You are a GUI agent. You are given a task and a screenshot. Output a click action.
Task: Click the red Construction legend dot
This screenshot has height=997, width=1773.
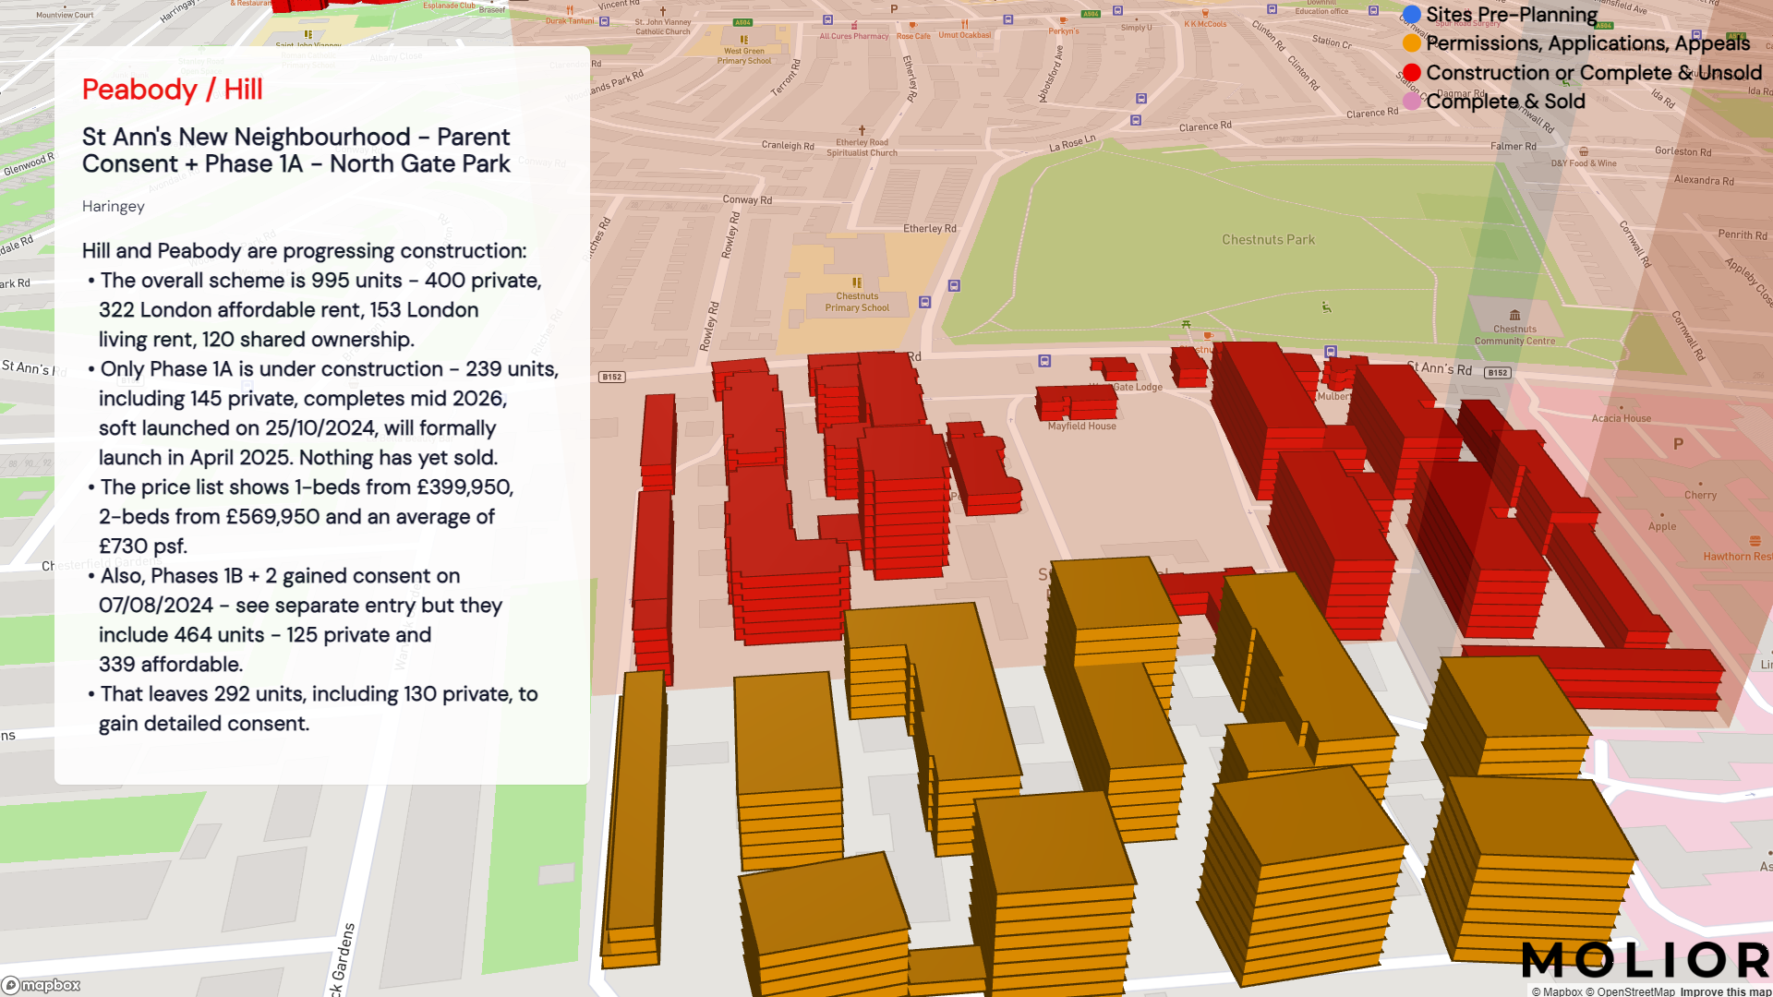1411,73
